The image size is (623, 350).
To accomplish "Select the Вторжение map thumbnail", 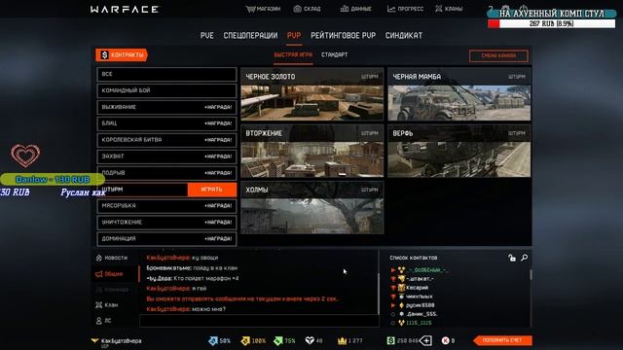I will coord(312,152).
